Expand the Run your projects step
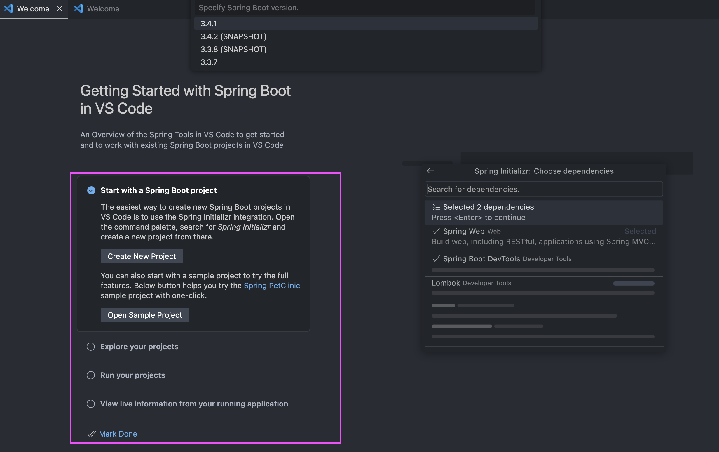Image resolution: width=719 pixels, height=452 pixels. pos(132,375)
